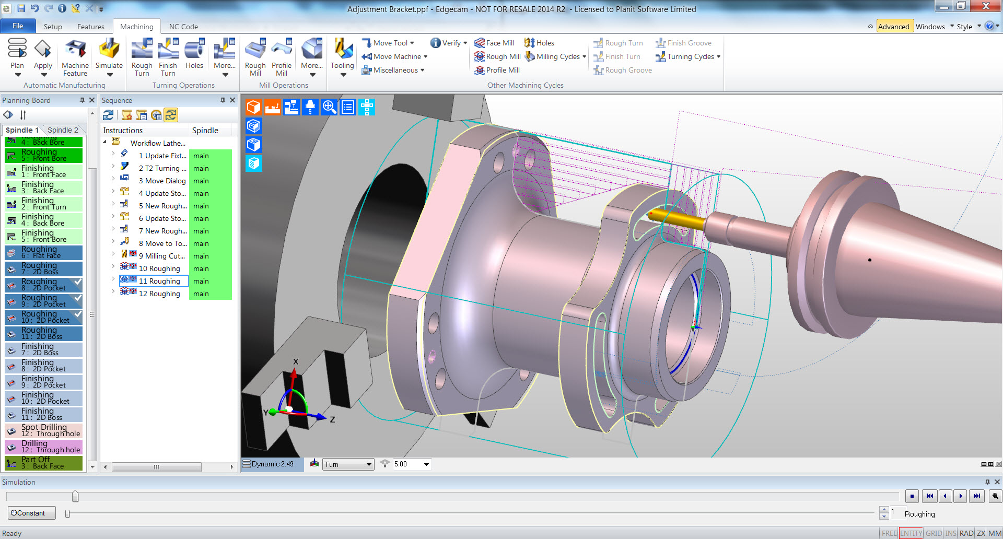Toggle GRID mode in status bar
The height and width of the screenshot is (539, 1003).
pos(934,533)
